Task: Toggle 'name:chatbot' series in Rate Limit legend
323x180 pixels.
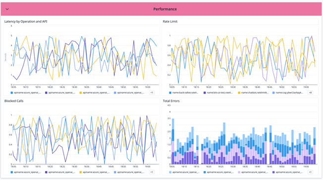Action: tap(253, 93)
